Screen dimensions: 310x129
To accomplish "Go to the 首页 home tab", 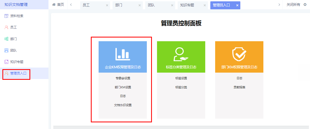I will tap(58, 5).
